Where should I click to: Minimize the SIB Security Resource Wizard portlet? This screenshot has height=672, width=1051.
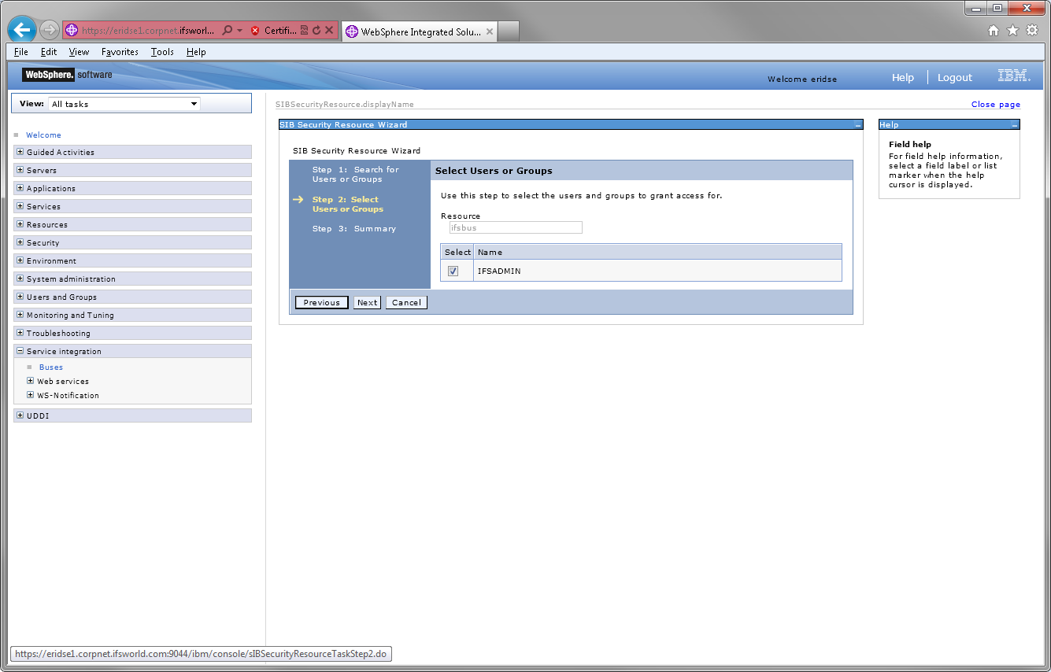(x=858, y=125)
